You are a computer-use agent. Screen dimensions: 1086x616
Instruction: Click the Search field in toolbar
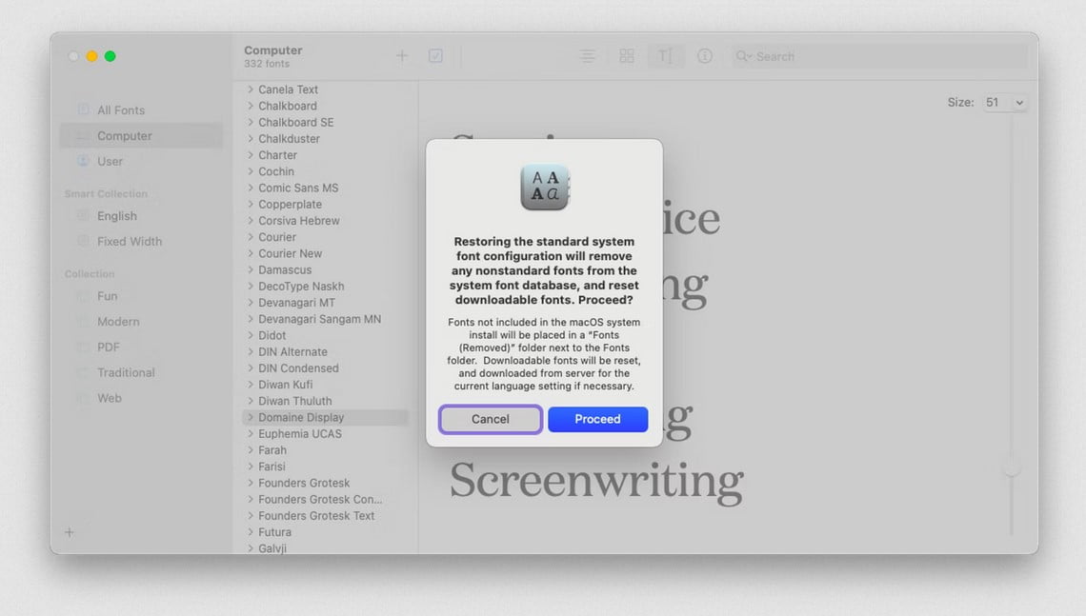click(879, 56)
